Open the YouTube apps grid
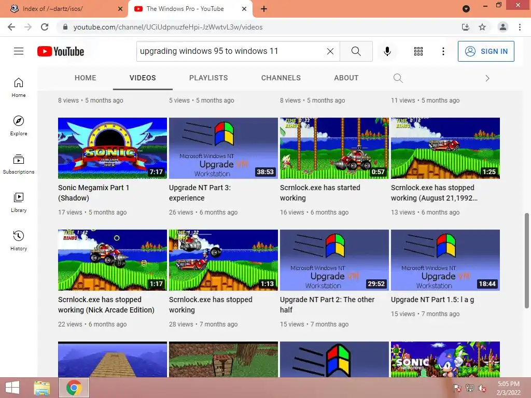 tap(418, 51)
